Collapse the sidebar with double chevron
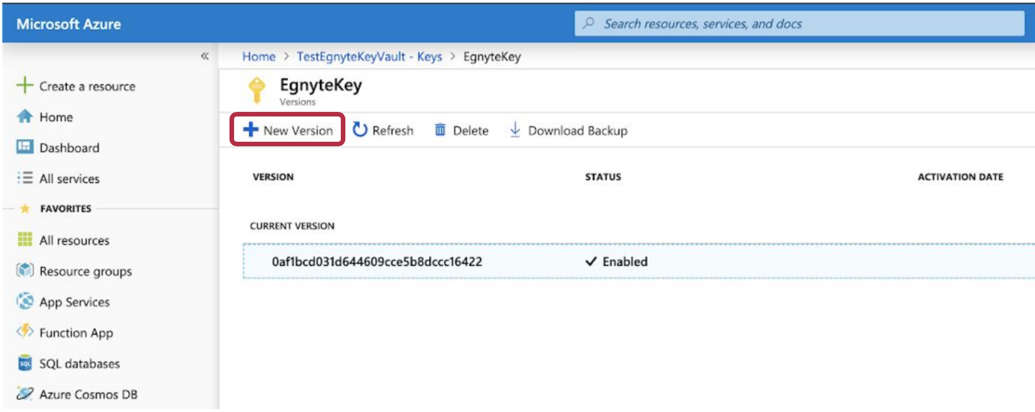Image resolution: width=1035 pixels, height=412 pixels. [205, 56]
